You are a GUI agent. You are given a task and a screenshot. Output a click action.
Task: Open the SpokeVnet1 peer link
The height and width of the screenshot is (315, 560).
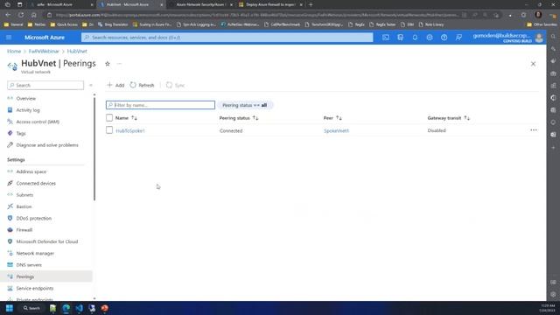[336, 130]
